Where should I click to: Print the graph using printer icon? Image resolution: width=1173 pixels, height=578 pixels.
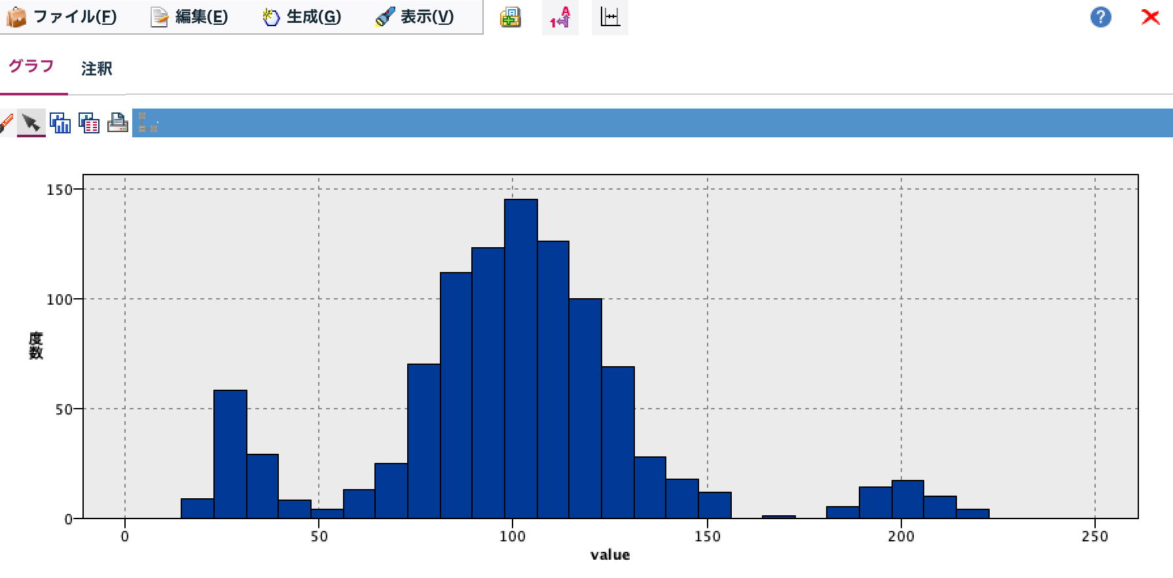pyautogui.click(x=118, y=123)
